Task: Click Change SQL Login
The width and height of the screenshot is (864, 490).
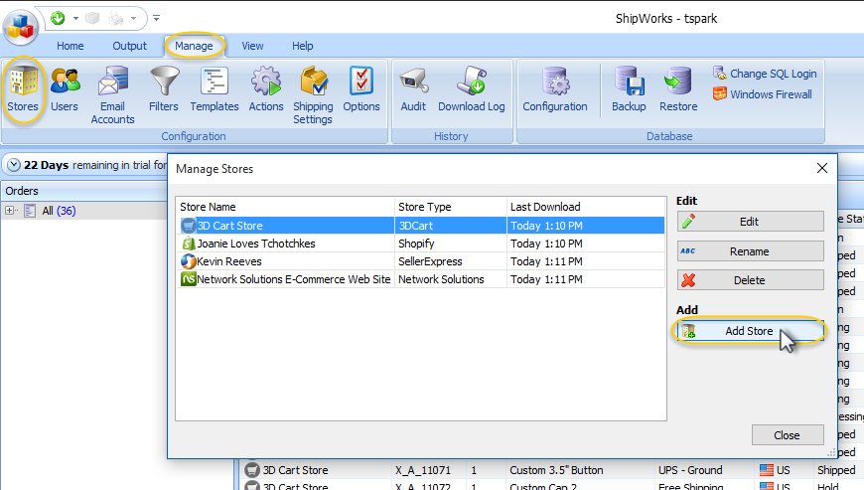Action: coord(765,74)
